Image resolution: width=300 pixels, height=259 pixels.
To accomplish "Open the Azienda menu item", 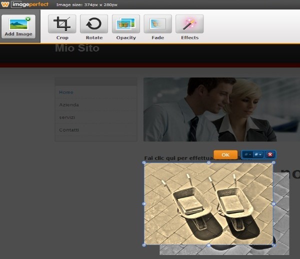I will [x=69, y=105].
